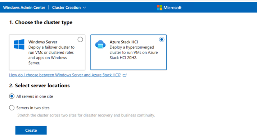Click the Azure Stack HCI card description
257x140 pixels.
[x=134, y=52]
